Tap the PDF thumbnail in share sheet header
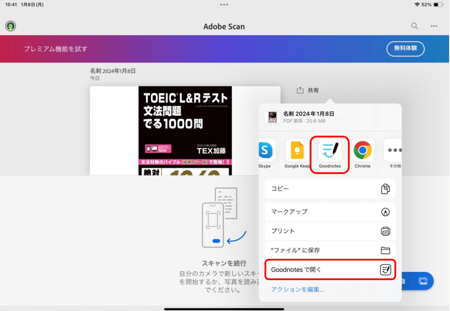This screenshot has width=450, height=311. [272, 117]
